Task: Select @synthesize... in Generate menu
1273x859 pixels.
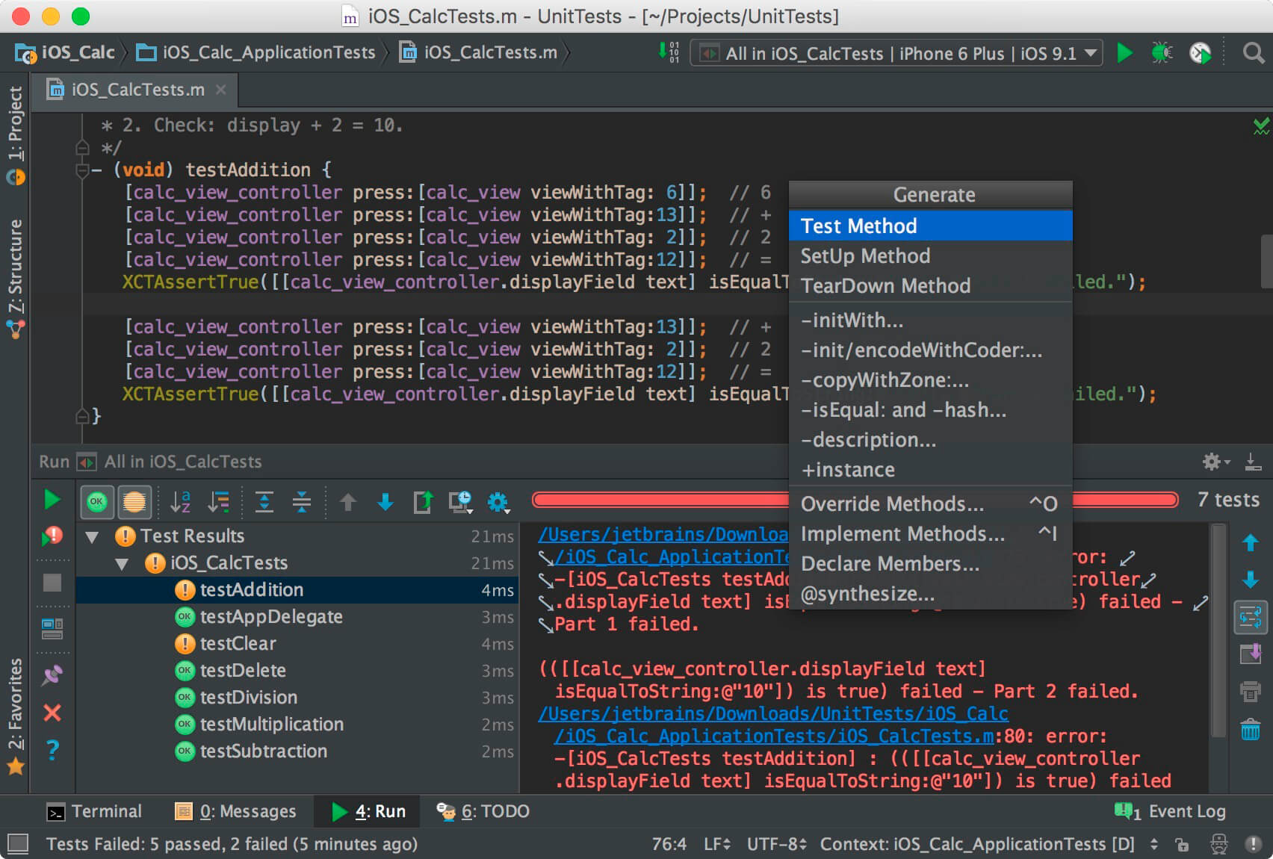Action: tap(930, 593)
